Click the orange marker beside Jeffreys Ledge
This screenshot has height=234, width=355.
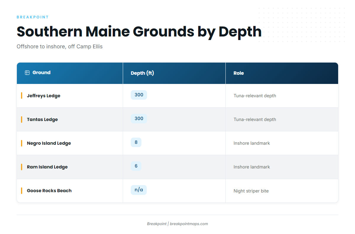22,95
